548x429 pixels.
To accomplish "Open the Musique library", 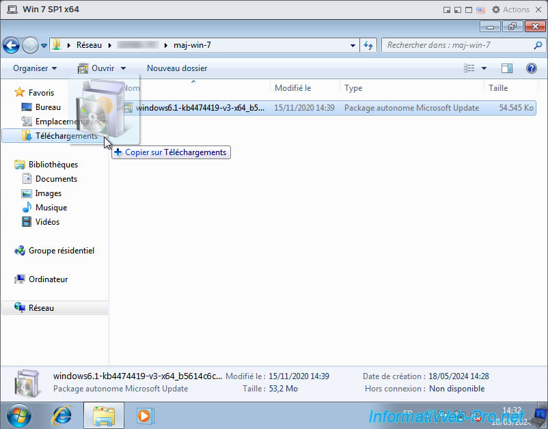I will point(51,208).
